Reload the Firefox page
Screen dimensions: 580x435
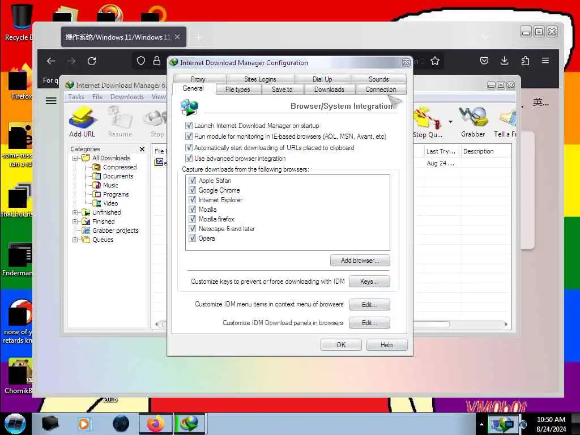point(92,61)
